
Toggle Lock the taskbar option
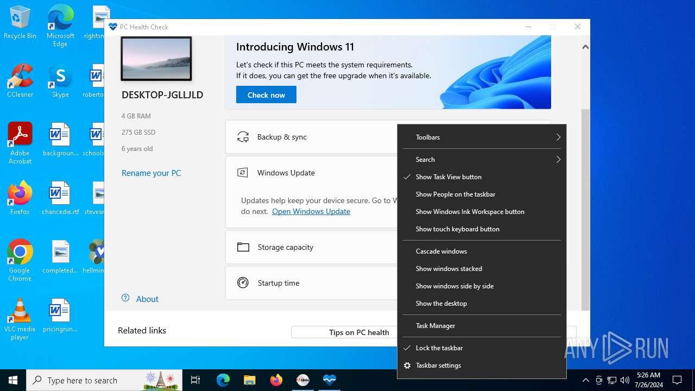tap(482, 348)
